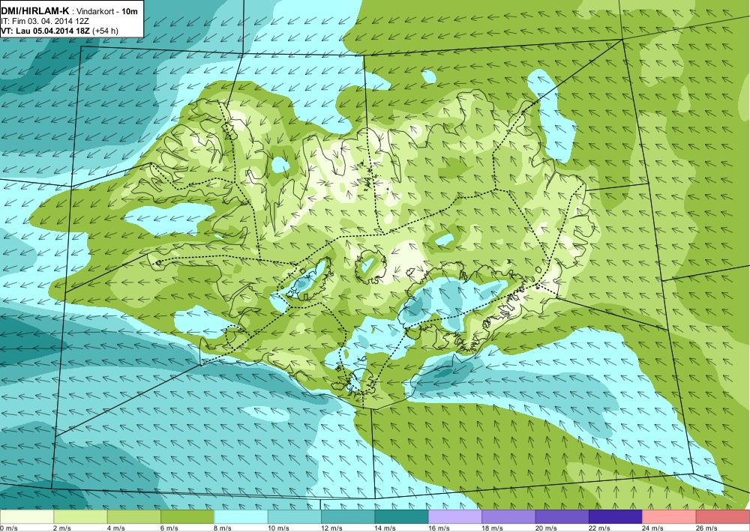Click the '10 m/s' legend label
Image resolution: width=750 pixels, height=532 pixels.
279,528
